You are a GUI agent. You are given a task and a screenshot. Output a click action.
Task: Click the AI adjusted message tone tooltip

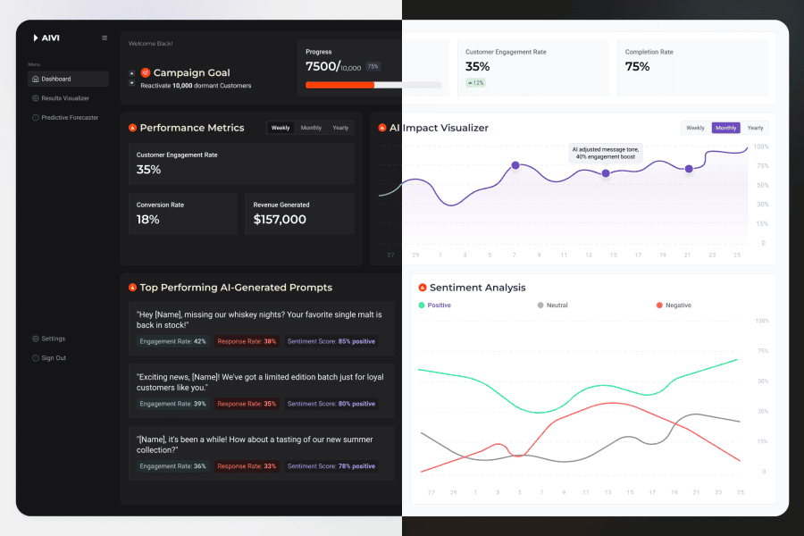click(606, 153)
